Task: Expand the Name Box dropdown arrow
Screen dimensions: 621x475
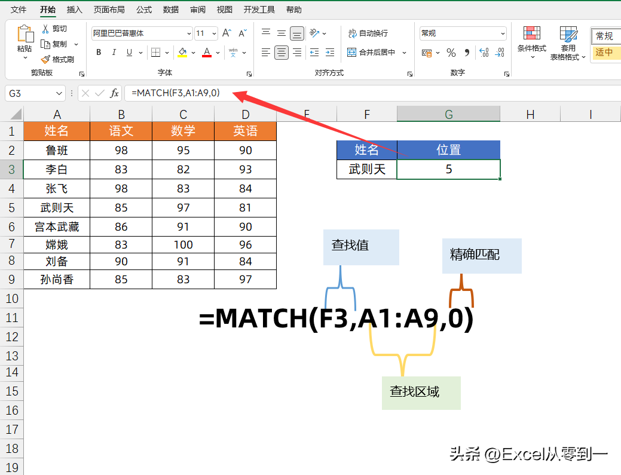Action: tap(59, 93)
